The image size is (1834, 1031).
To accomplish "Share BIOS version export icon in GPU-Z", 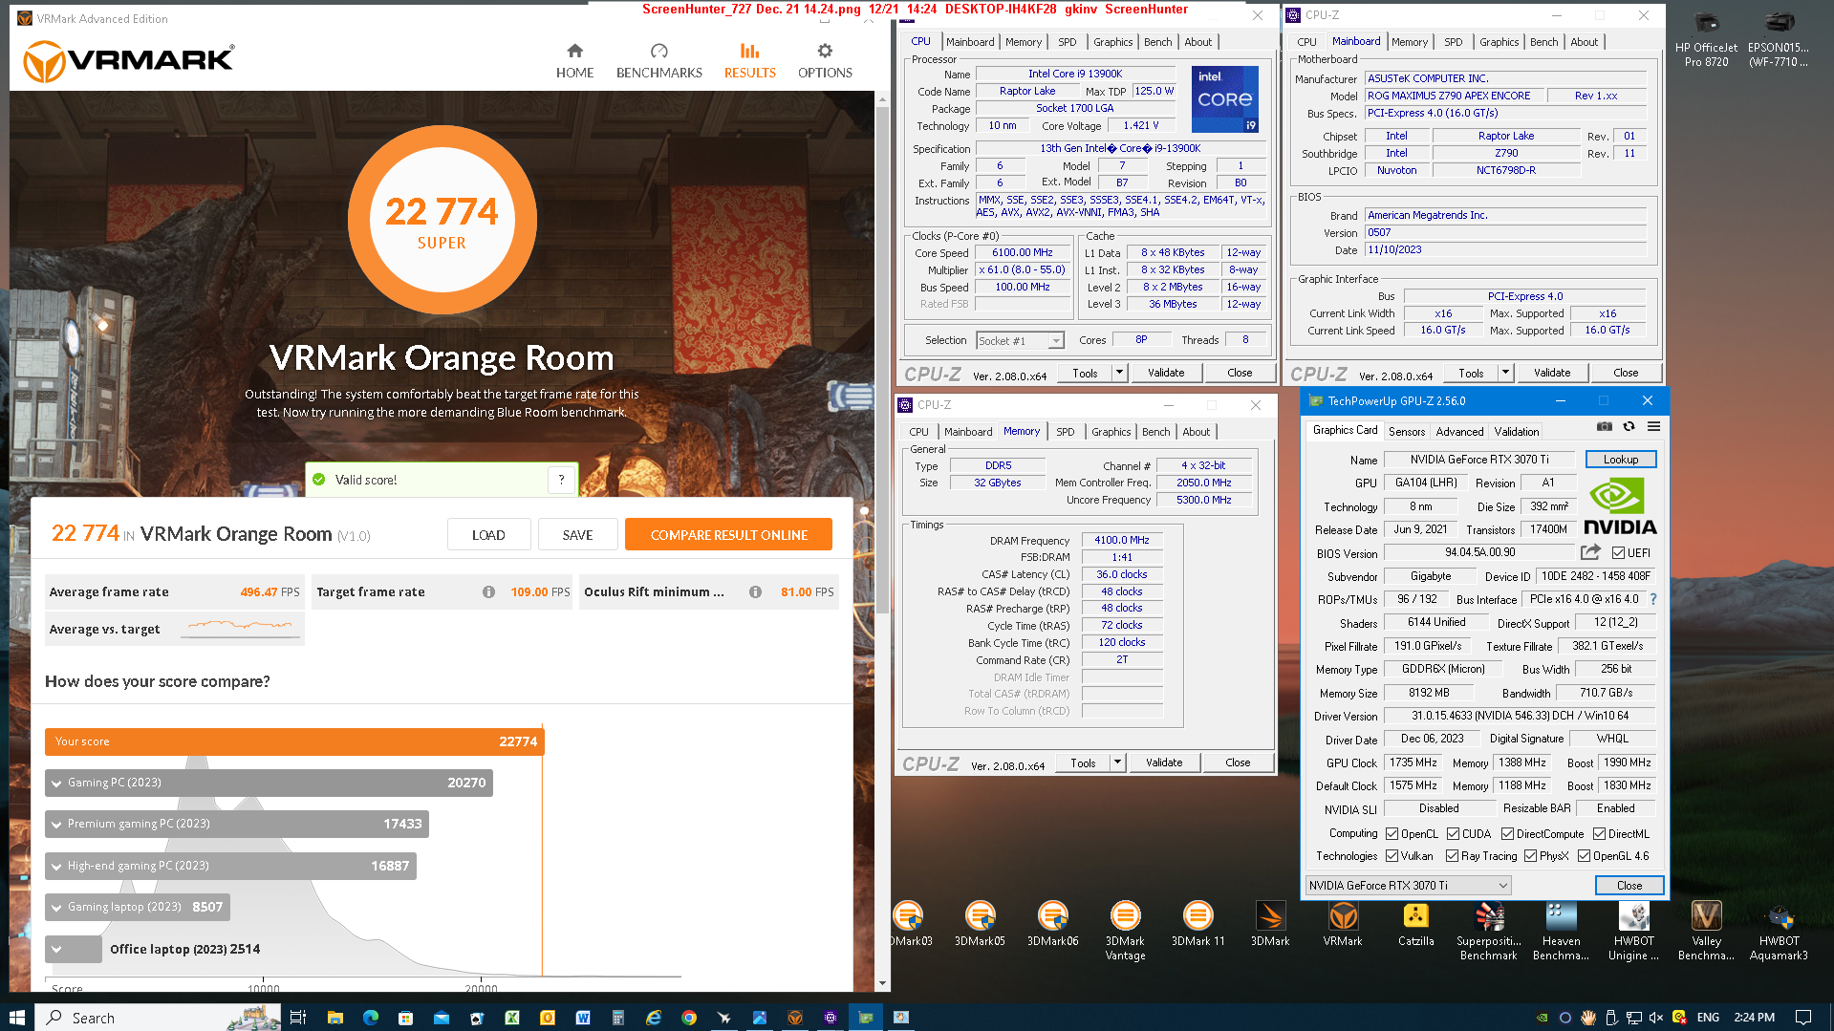I will [x=1590, y=552].
